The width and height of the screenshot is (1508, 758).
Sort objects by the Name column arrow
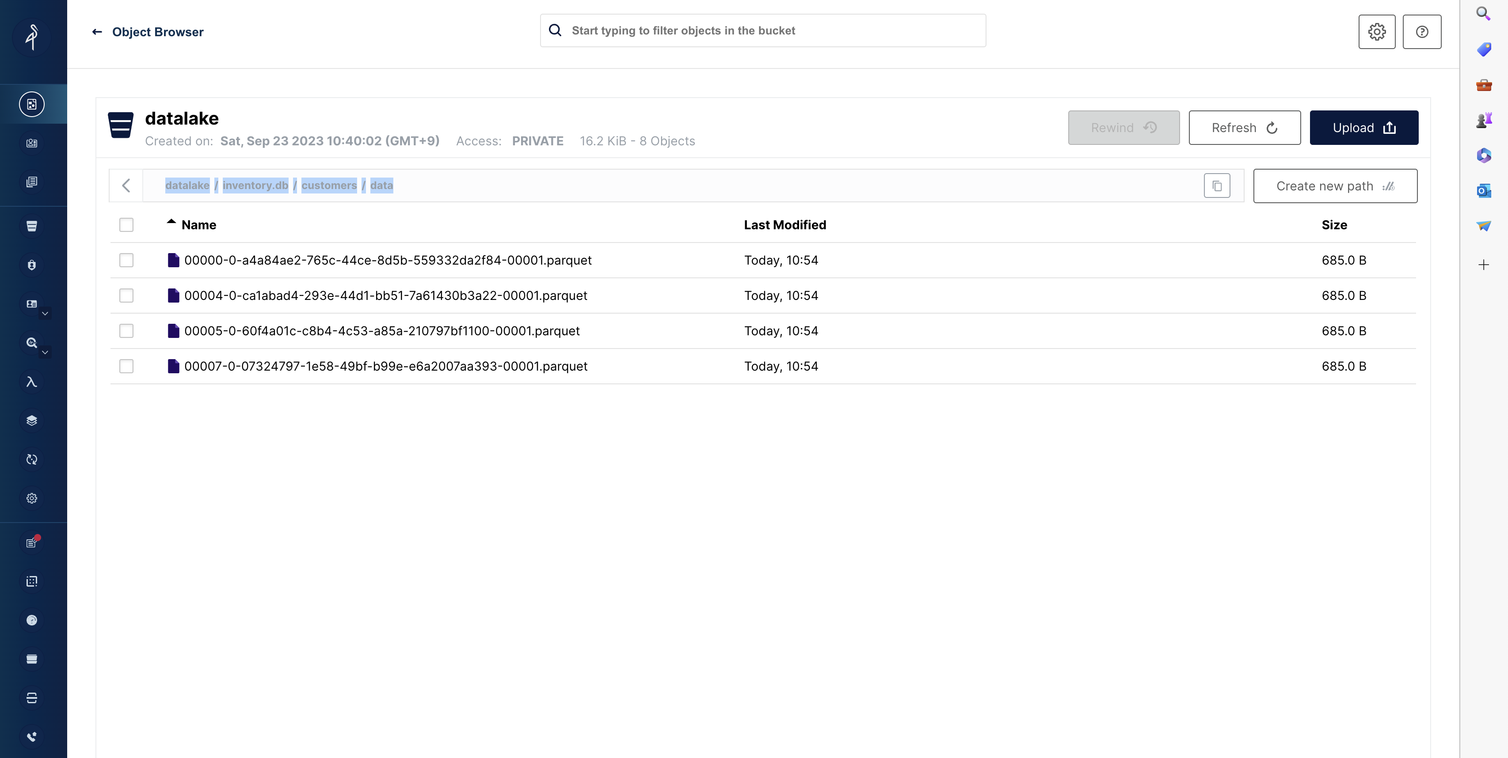[x=171, y=222]
